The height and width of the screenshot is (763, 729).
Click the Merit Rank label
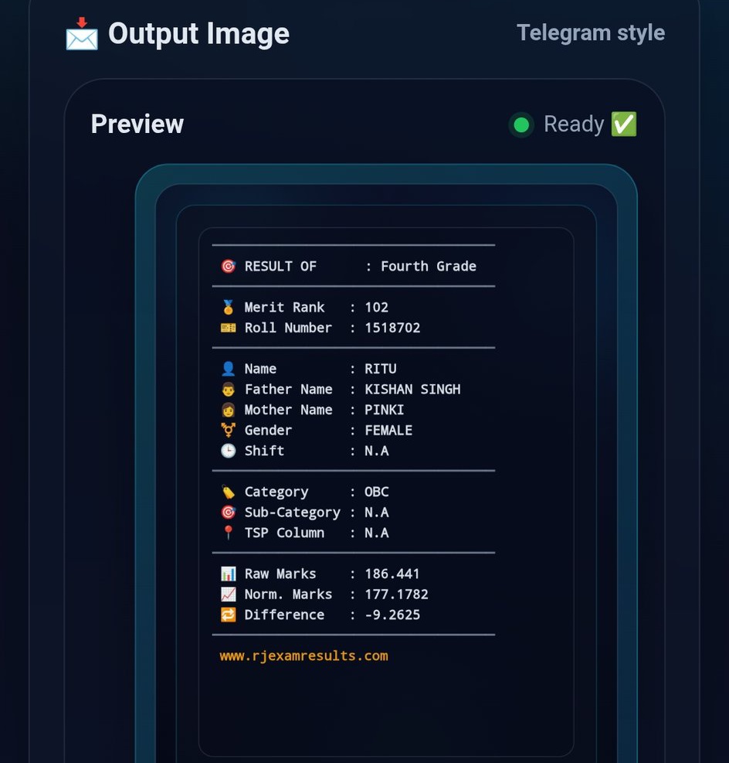(x=284, y=307)
